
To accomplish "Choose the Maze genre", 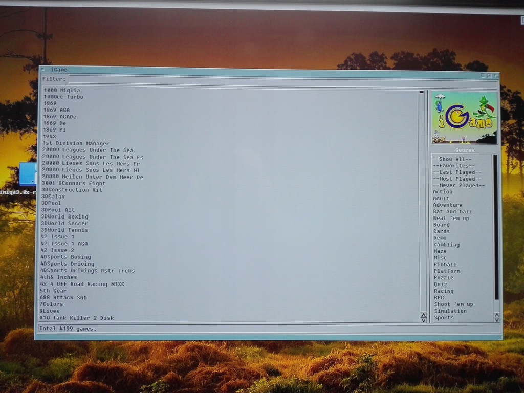I will (x=440, y=251).
